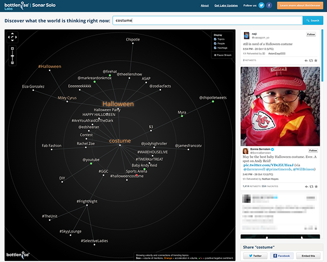Retweet Bonnie Bernstein's tweet
This screenshot has width=327, height=262.
[311, 187]
